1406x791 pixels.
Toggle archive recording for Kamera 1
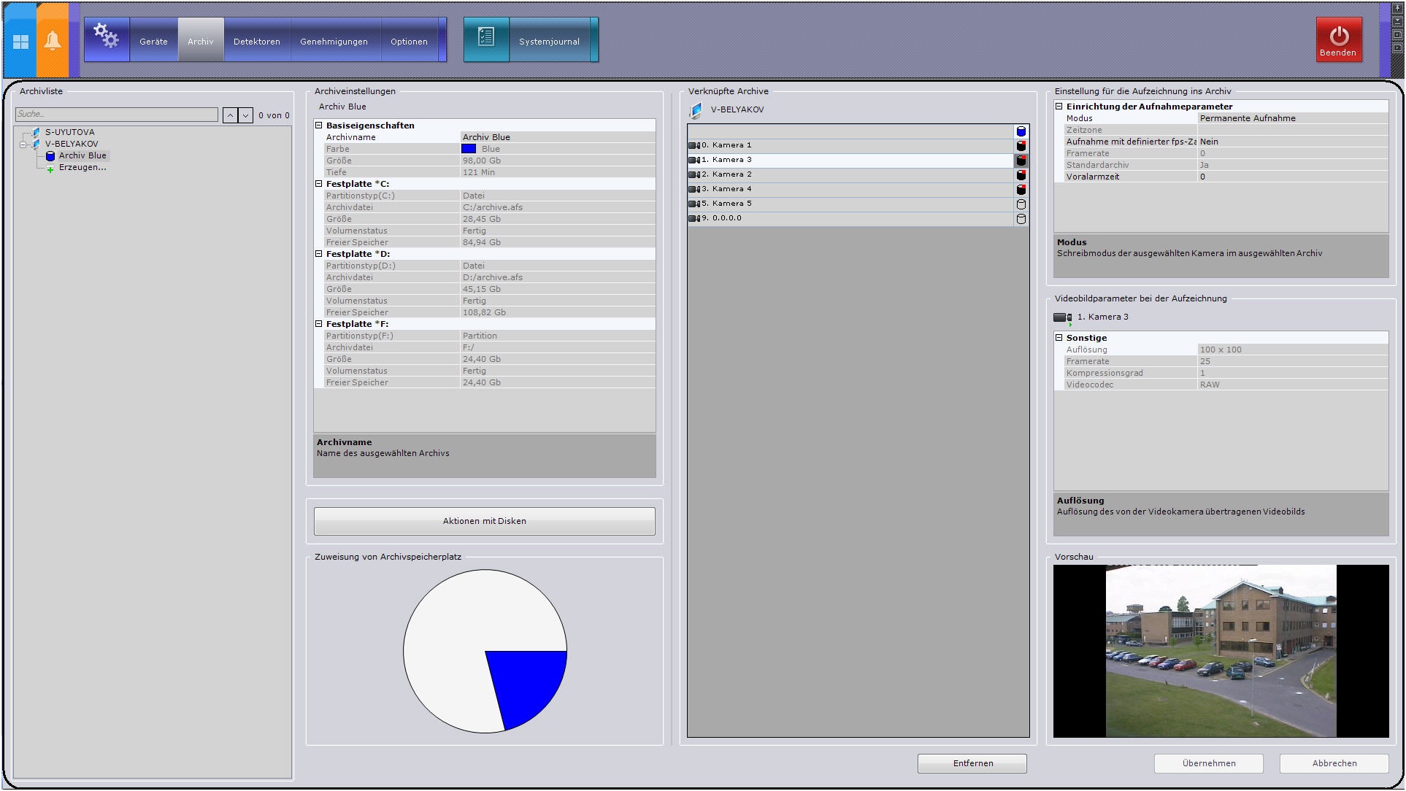1021,146
